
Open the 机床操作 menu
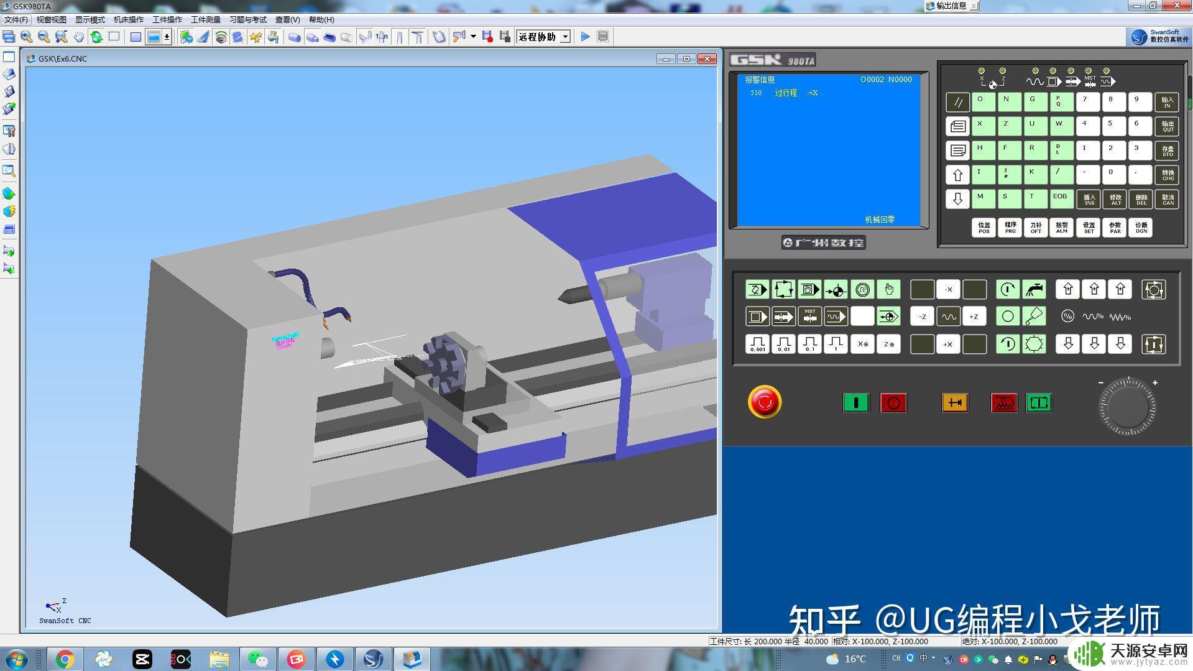point(128,19)
